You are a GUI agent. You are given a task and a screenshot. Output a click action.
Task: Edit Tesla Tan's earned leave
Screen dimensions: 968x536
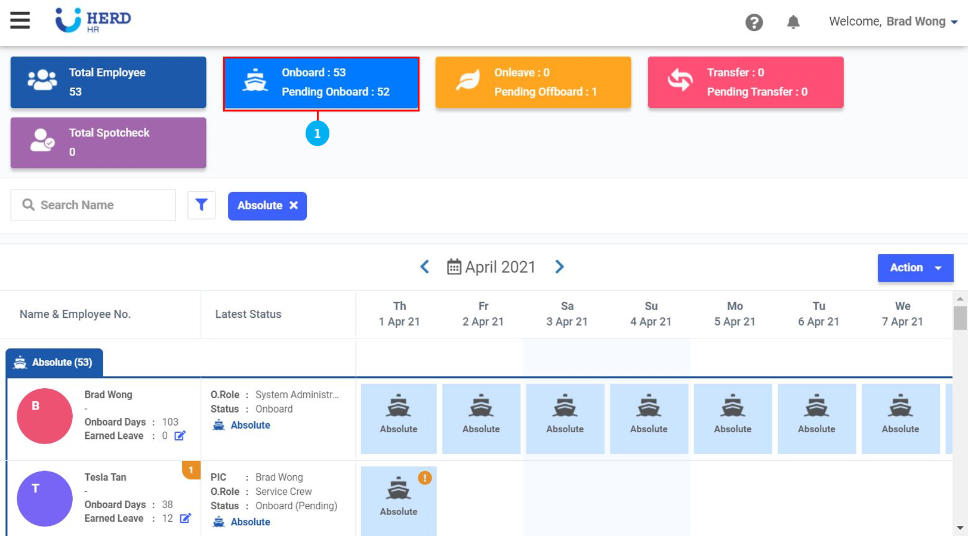(185, 518)
